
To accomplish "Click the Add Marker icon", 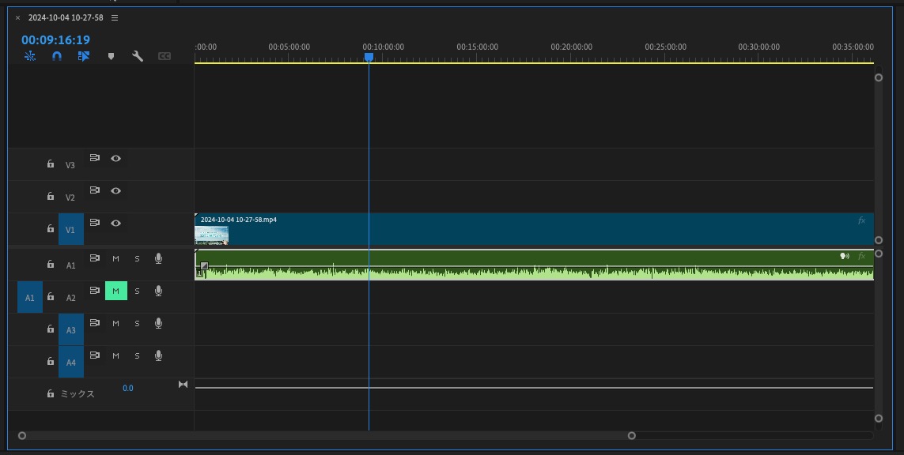I will click(112, 56).
